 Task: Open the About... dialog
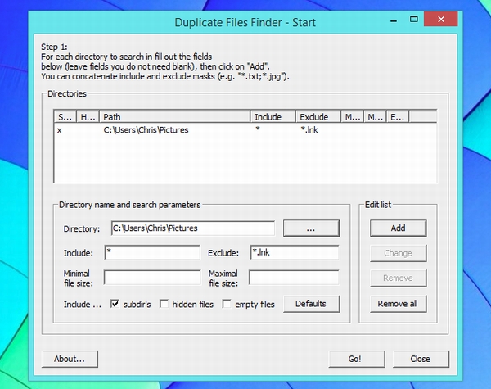tap(70, 359)
